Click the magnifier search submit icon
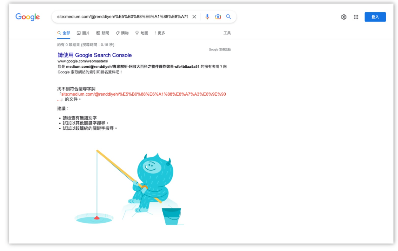Screen dimensions: 398x251 tap(229, 17)
